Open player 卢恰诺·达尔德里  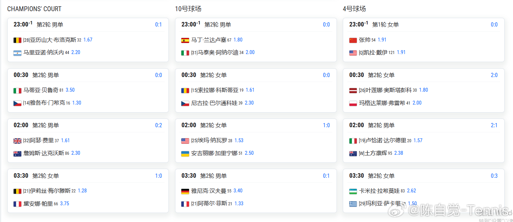385,140
